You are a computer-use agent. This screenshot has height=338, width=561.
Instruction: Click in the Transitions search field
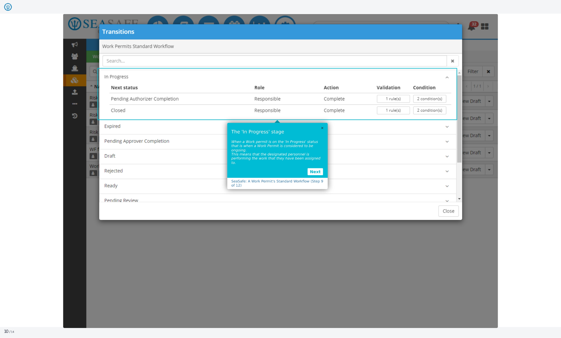pyautogui.click(x=274, y=61)
